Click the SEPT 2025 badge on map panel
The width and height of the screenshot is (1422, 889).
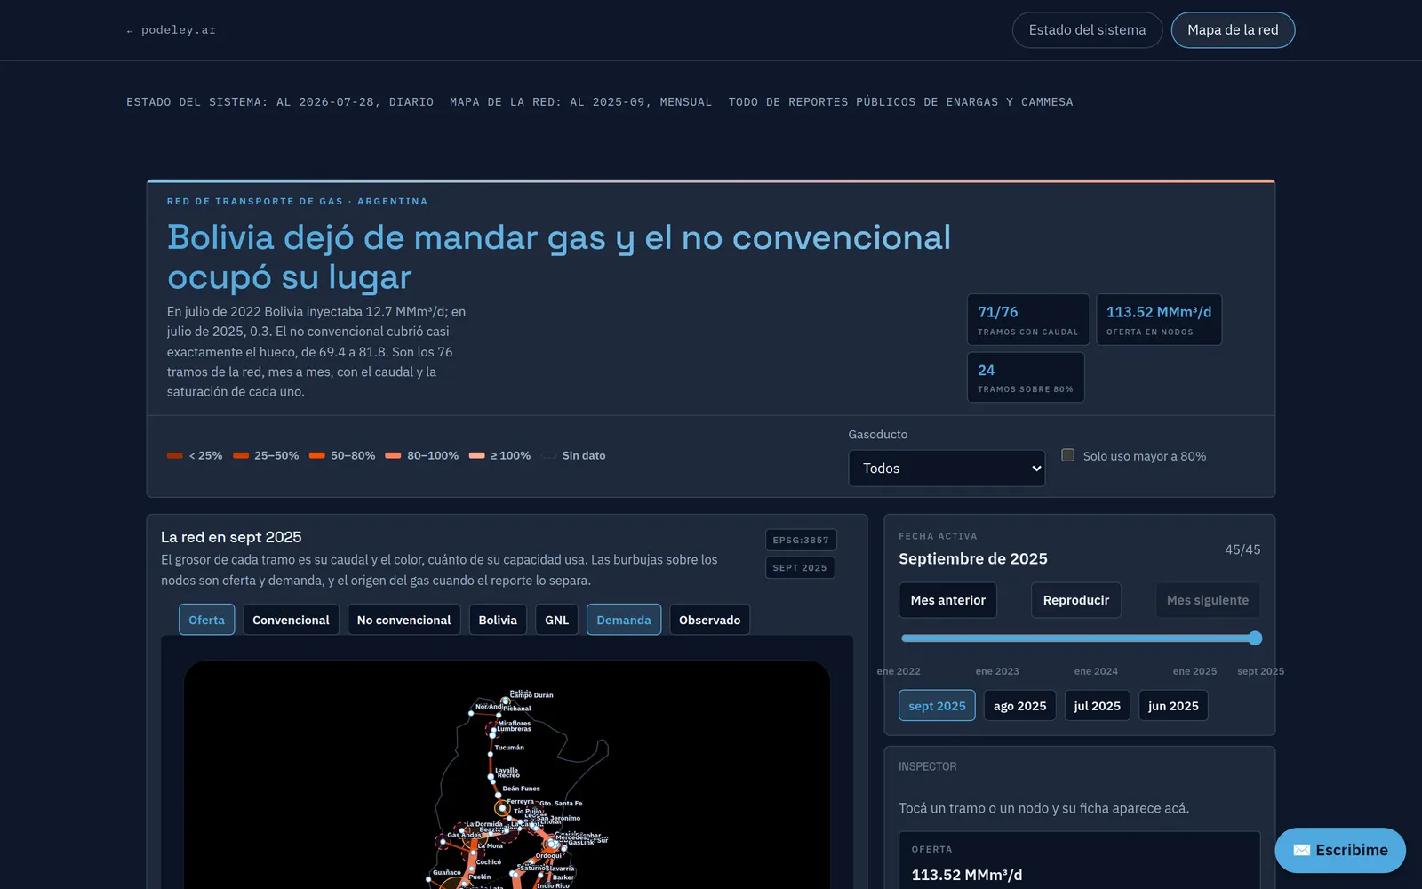[x=800, y=567]
